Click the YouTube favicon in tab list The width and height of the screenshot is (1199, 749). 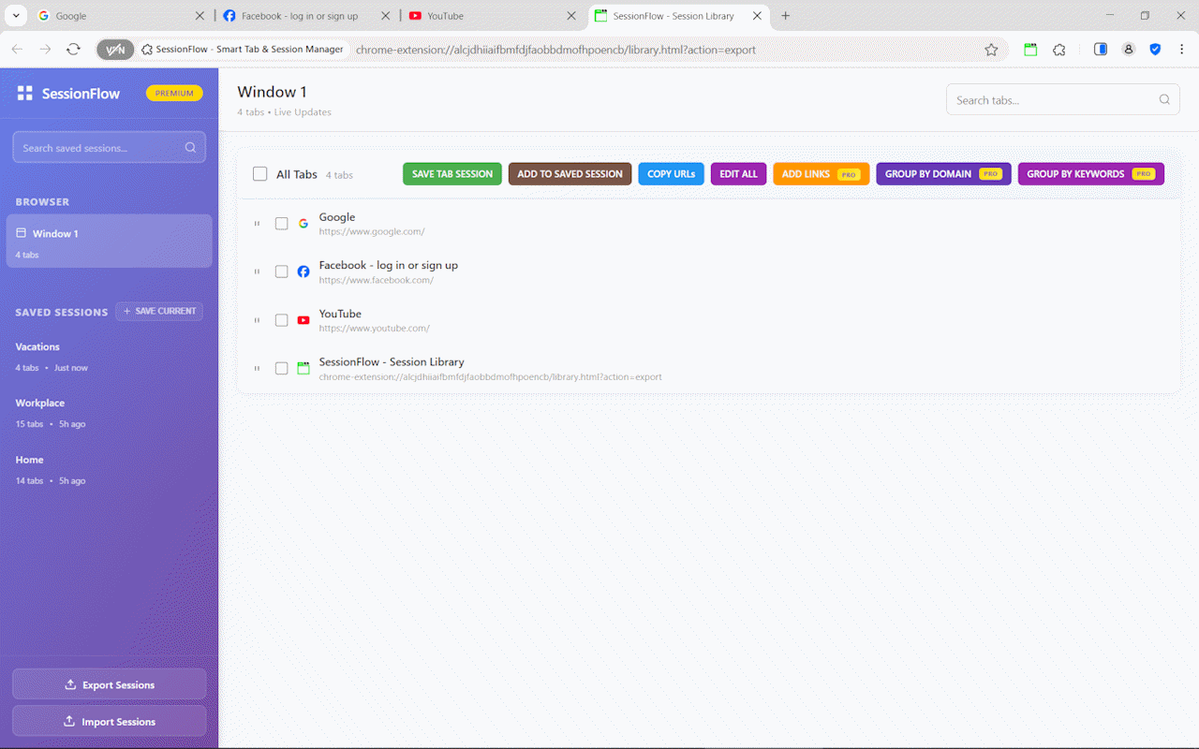[303, 320]
